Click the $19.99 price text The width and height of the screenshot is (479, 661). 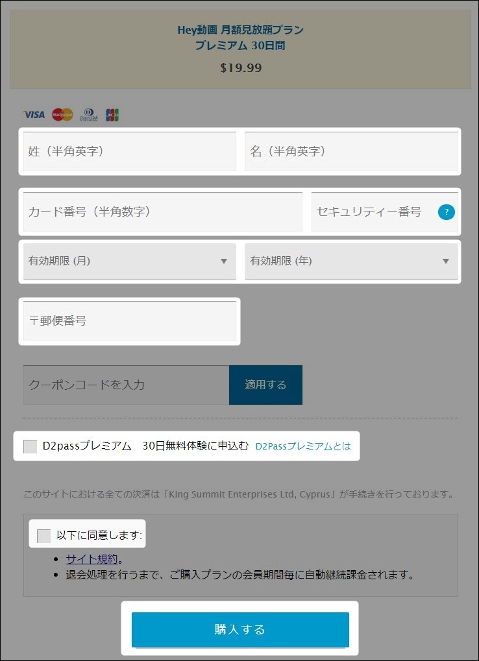coord(241,68)
